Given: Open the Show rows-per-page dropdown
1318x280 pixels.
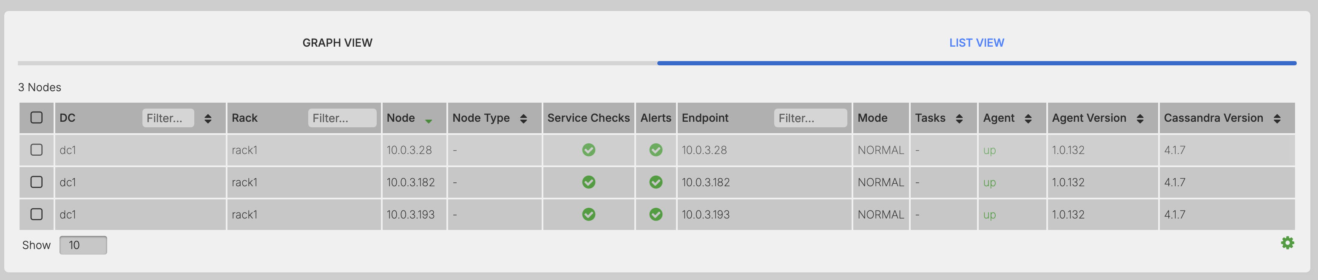Looking at the screenshot, I should (83, 245).
